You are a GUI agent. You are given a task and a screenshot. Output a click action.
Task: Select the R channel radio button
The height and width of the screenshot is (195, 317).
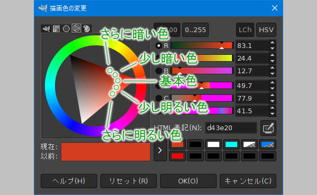coord(158,46)
